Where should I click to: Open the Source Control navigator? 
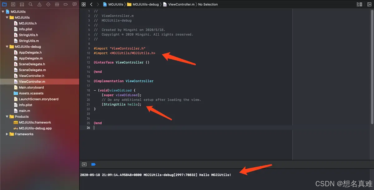point(13,4)
